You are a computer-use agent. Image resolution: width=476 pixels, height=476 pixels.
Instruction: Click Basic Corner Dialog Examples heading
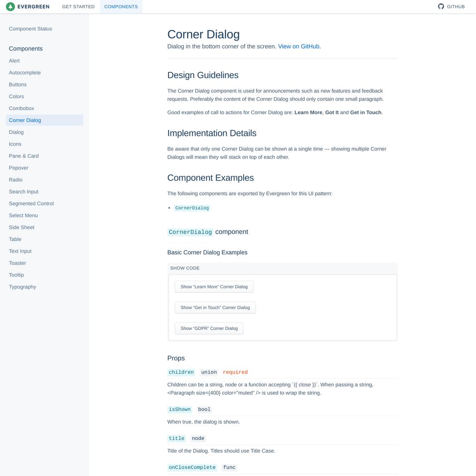(208, 252)
